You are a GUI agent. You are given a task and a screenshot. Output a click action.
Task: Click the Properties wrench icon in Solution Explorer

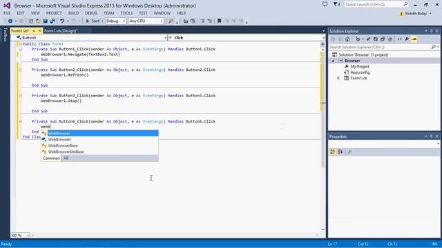407,39
